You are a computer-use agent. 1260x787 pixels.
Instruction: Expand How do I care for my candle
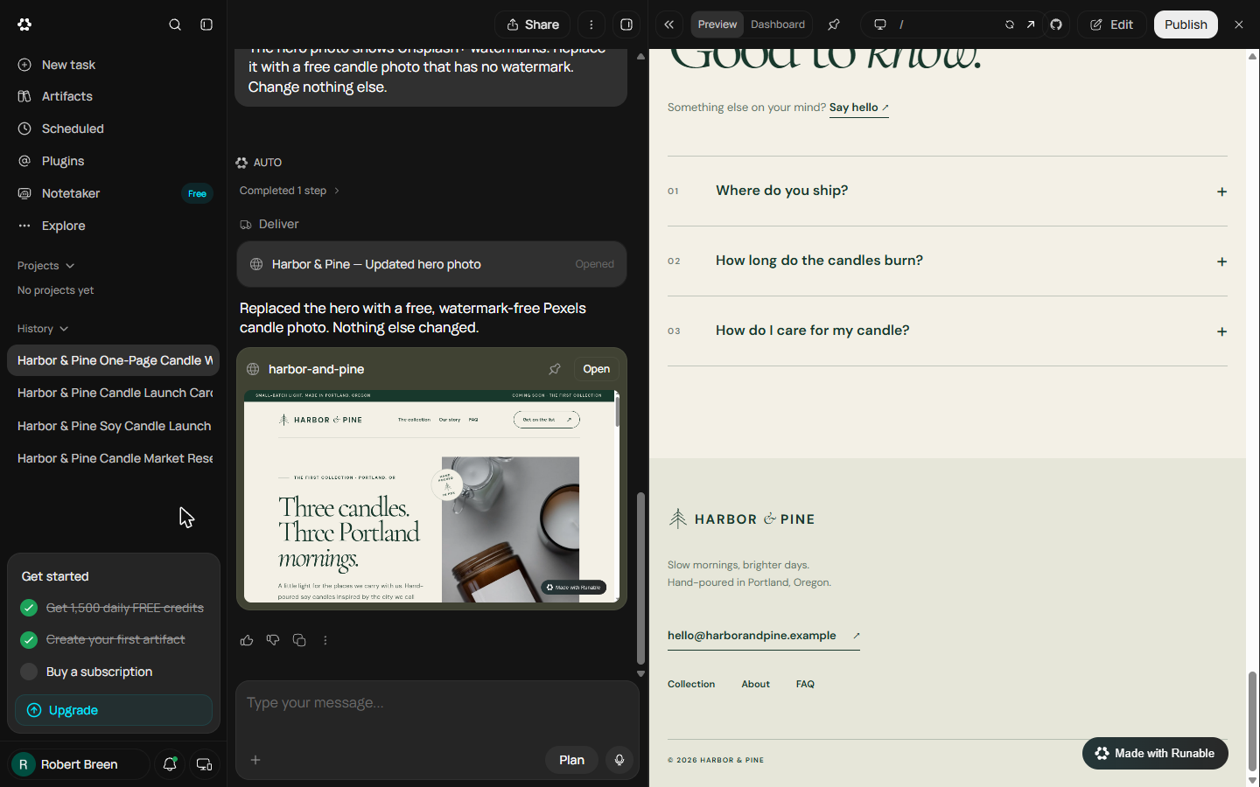coord(948,331)
